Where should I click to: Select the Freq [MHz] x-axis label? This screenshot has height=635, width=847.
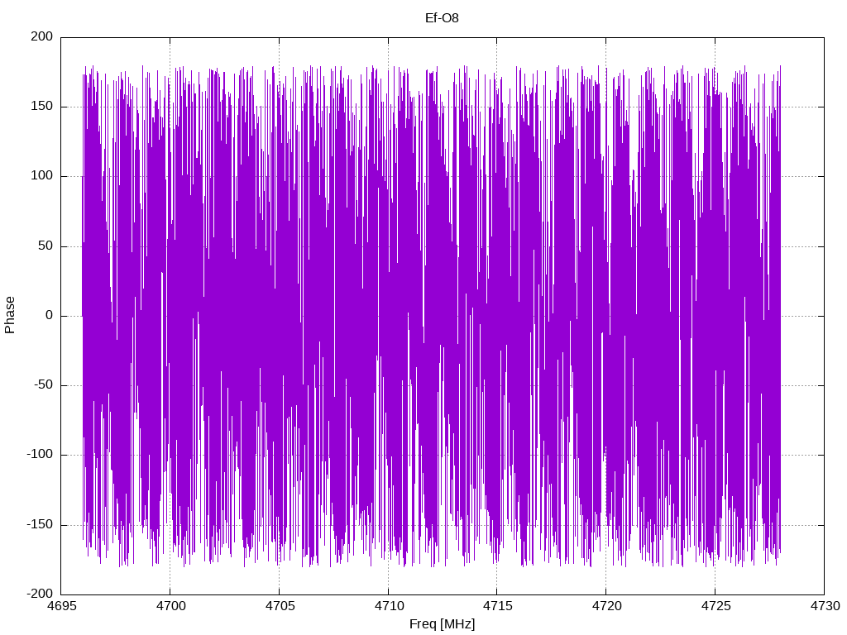(442, 624)
